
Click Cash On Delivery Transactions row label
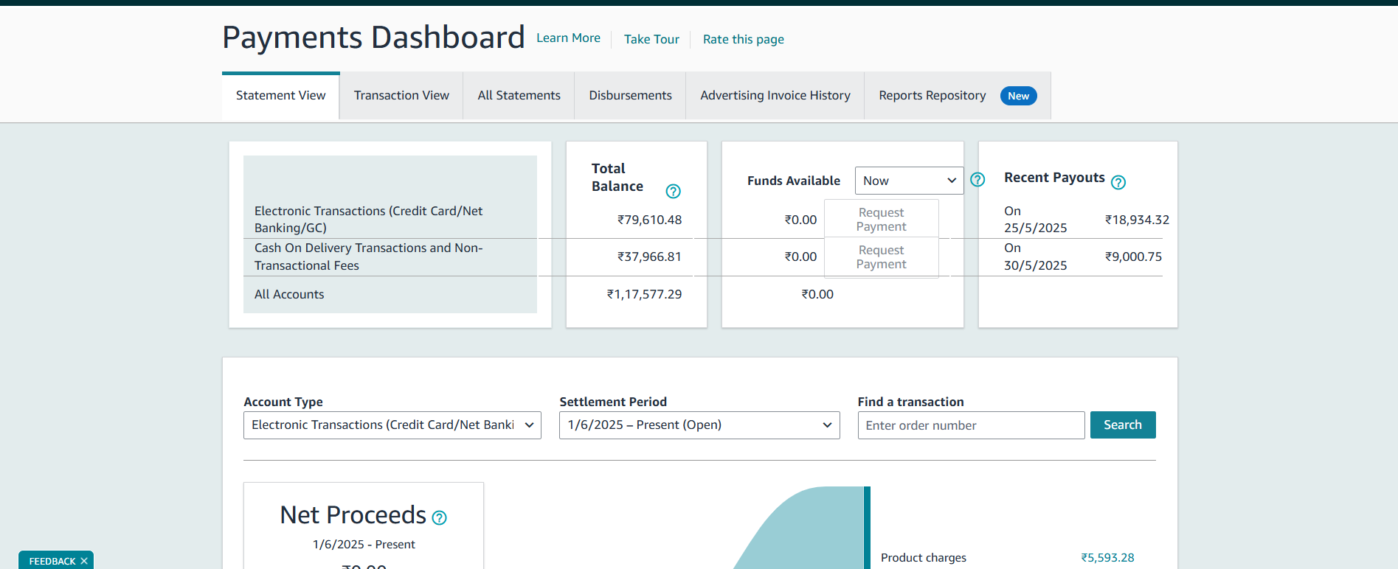pyautogui.click(x=368, y=256)
